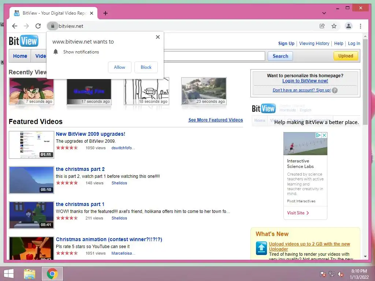This screenshot has height=281, width=375.
Task: Click See More Featured Videos
Action: [215, 120]
